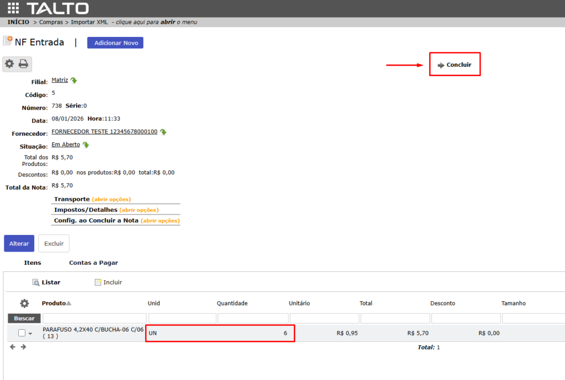This screenshot has height=380, width=565.
Task: Expand Config. ao Concluir a Nota options
Action: click(x=159, y=221)
